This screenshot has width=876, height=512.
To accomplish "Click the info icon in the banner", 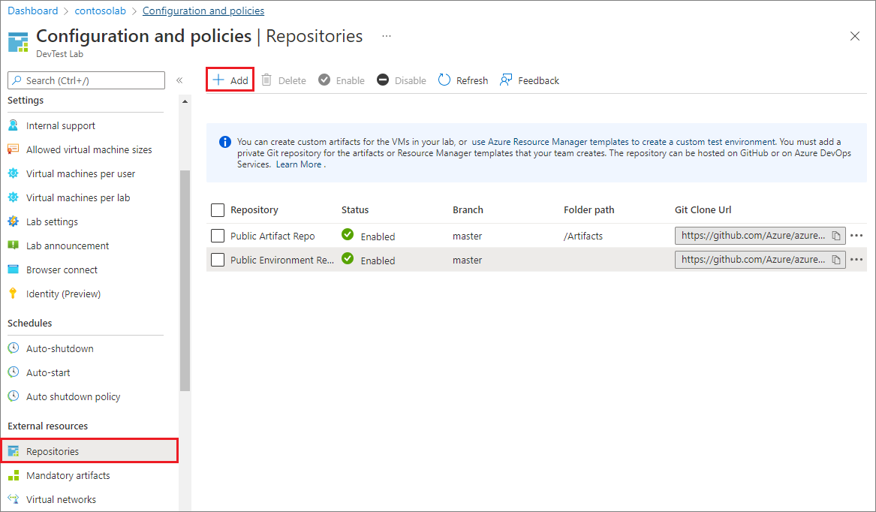I will click(x=224, y=141).
